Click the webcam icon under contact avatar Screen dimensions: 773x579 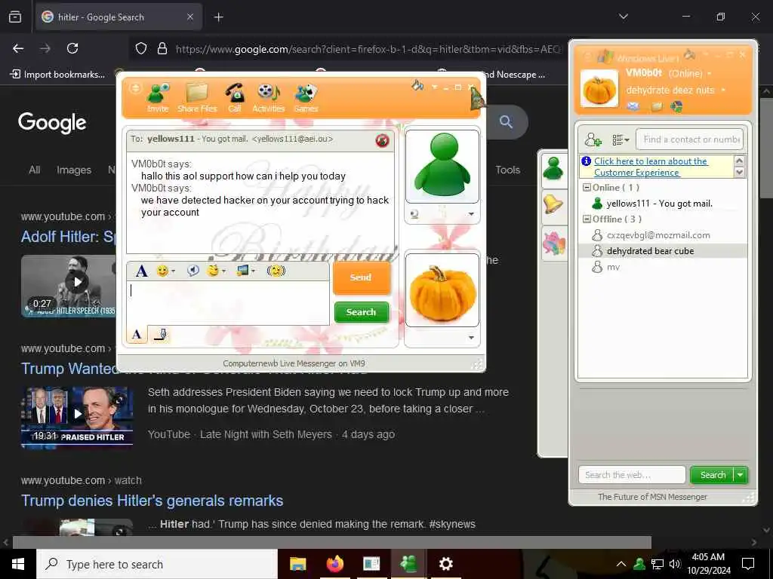[x=414, y=213]
